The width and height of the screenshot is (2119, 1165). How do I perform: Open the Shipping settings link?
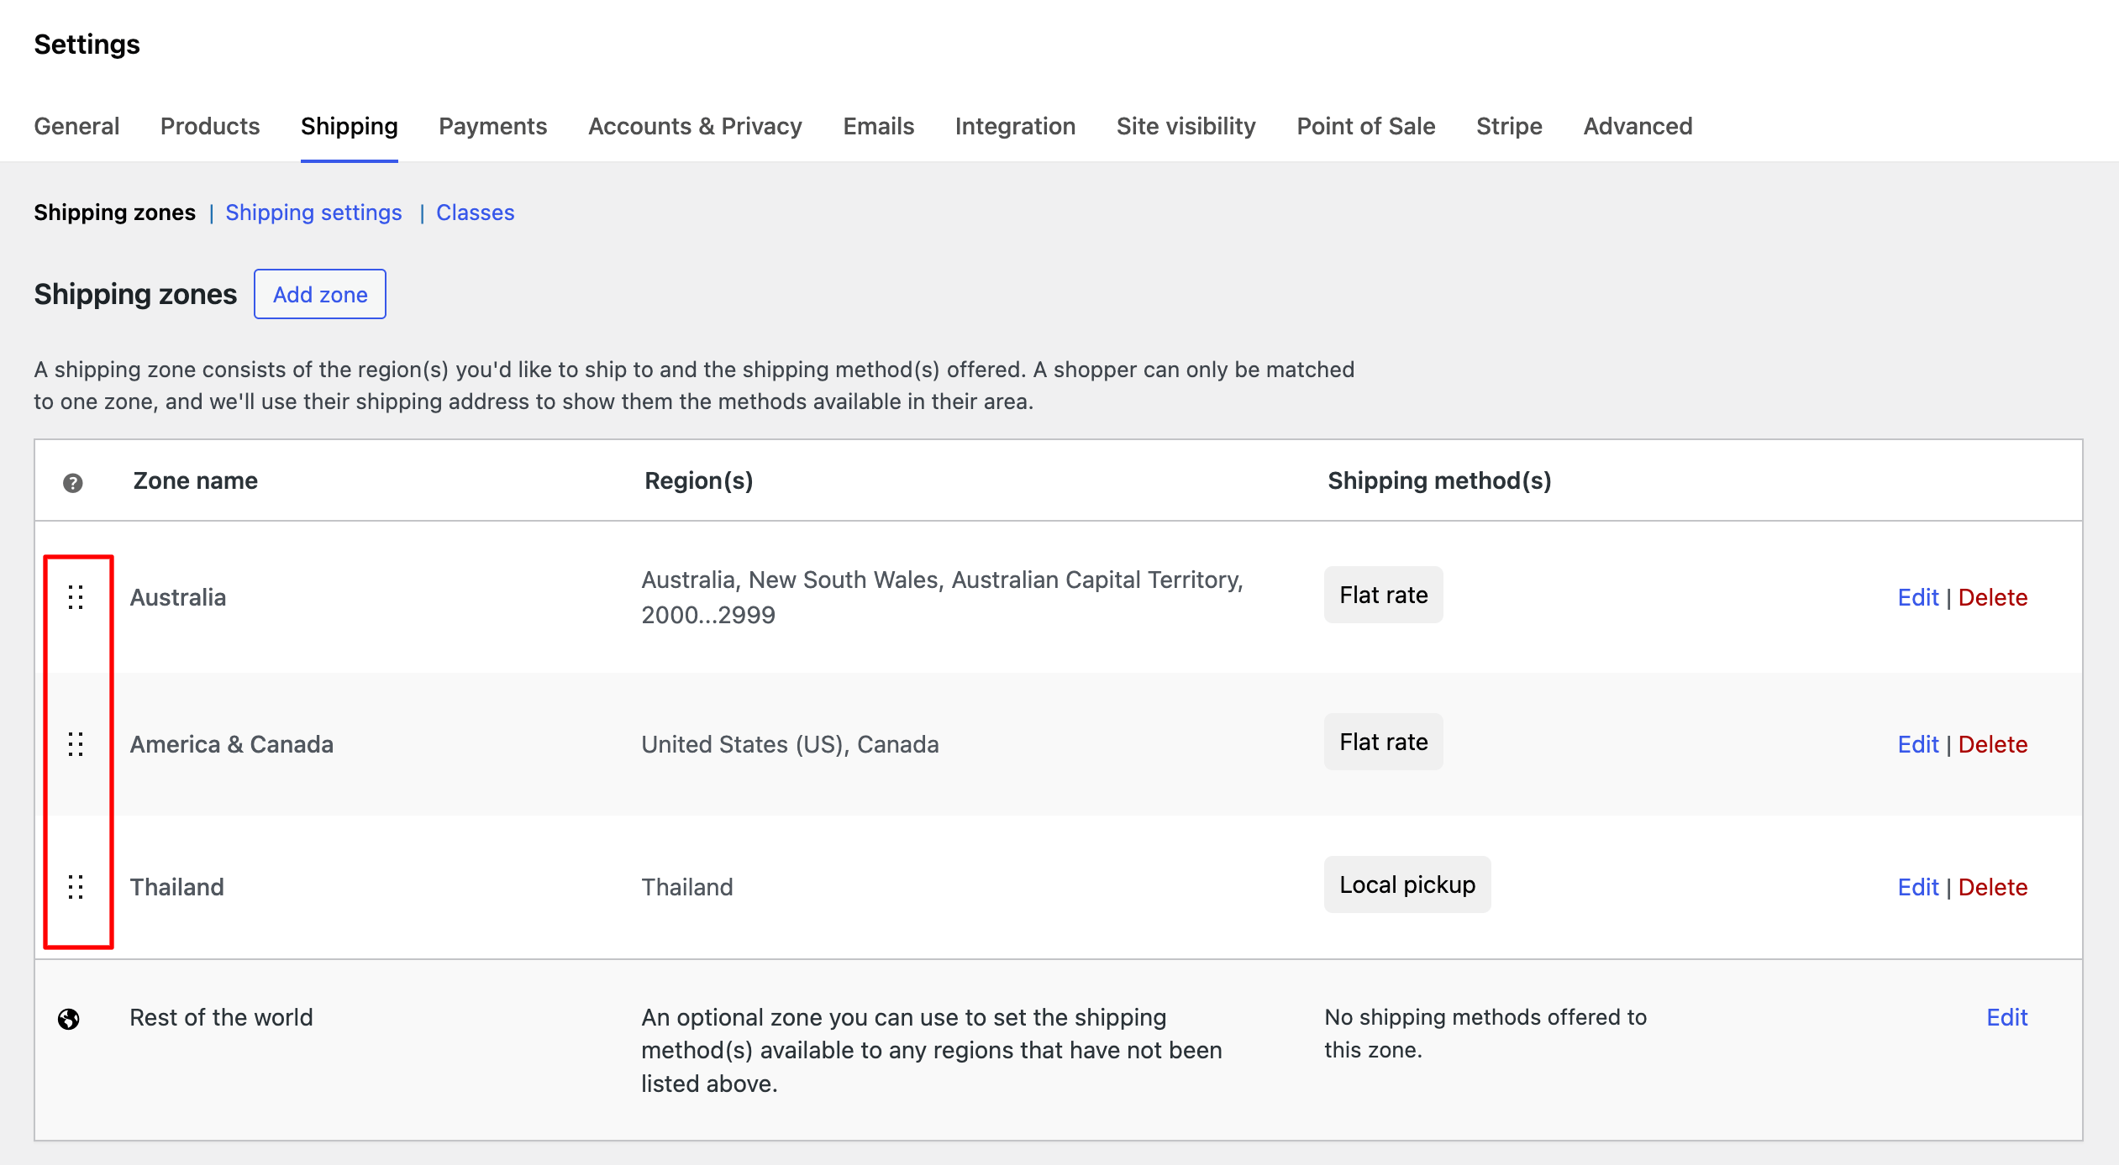314,213
